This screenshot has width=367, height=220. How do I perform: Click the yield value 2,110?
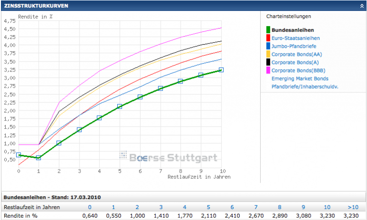pos(209,216)
